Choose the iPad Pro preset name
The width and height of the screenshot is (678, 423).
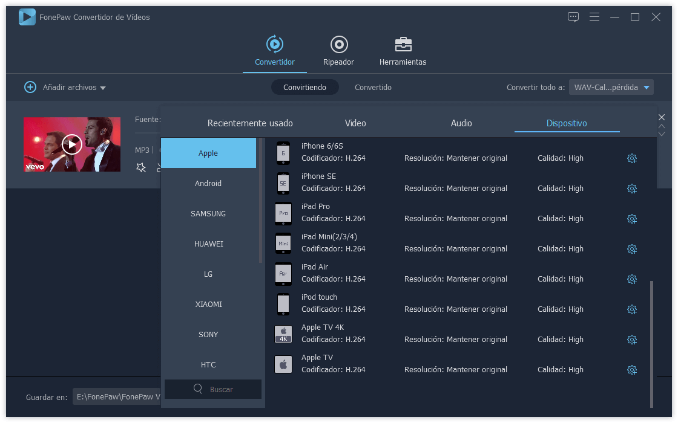click(x=315, y=206)
